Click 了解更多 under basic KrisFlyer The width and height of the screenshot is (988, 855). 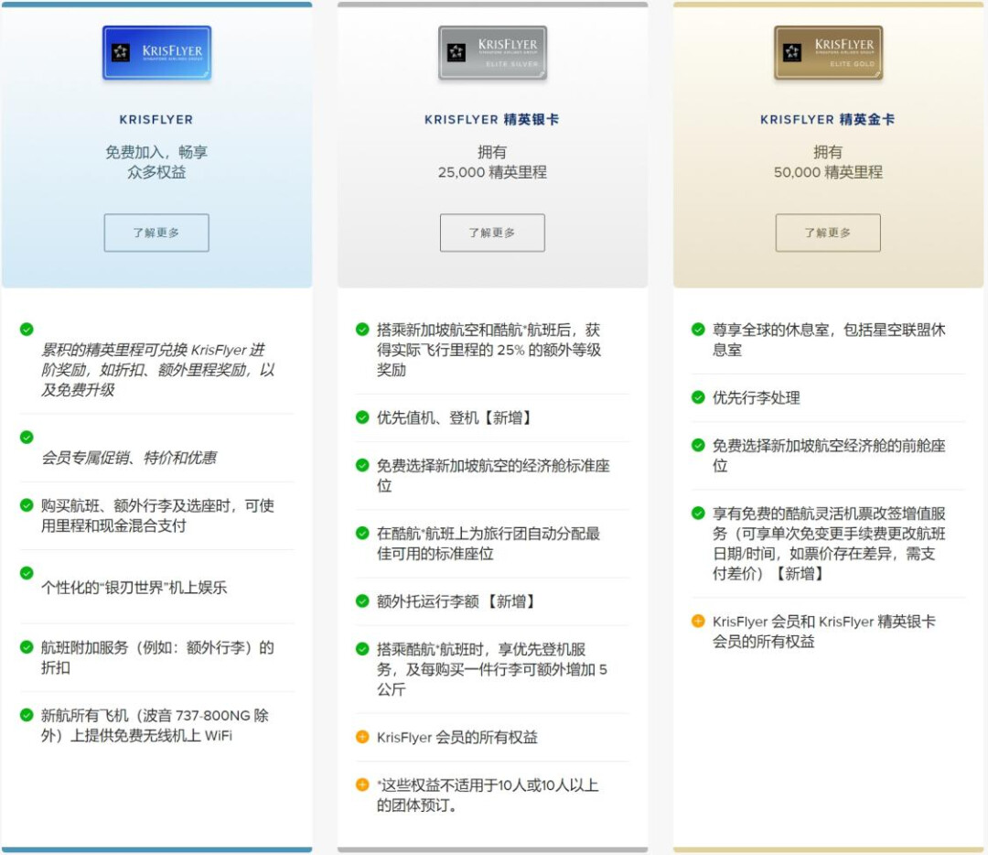[x=156, y=233]
